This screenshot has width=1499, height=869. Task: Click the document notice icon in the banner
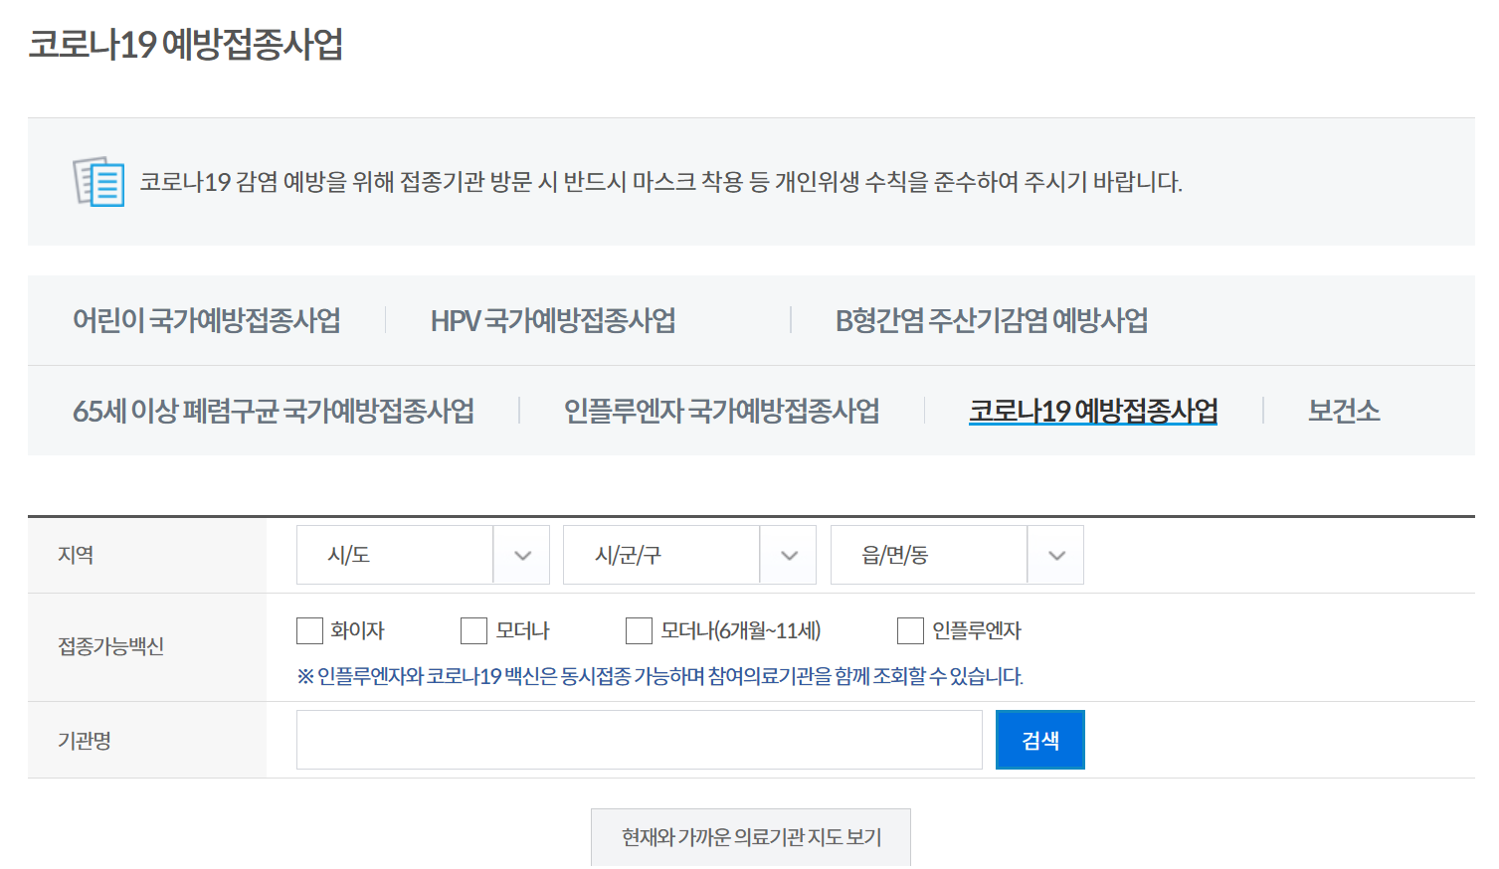pos(96,182)
